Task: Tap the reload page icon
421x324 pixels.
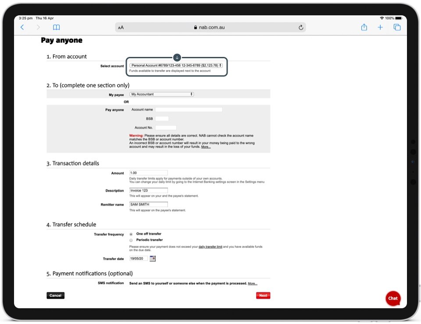Action: point(301,27)
